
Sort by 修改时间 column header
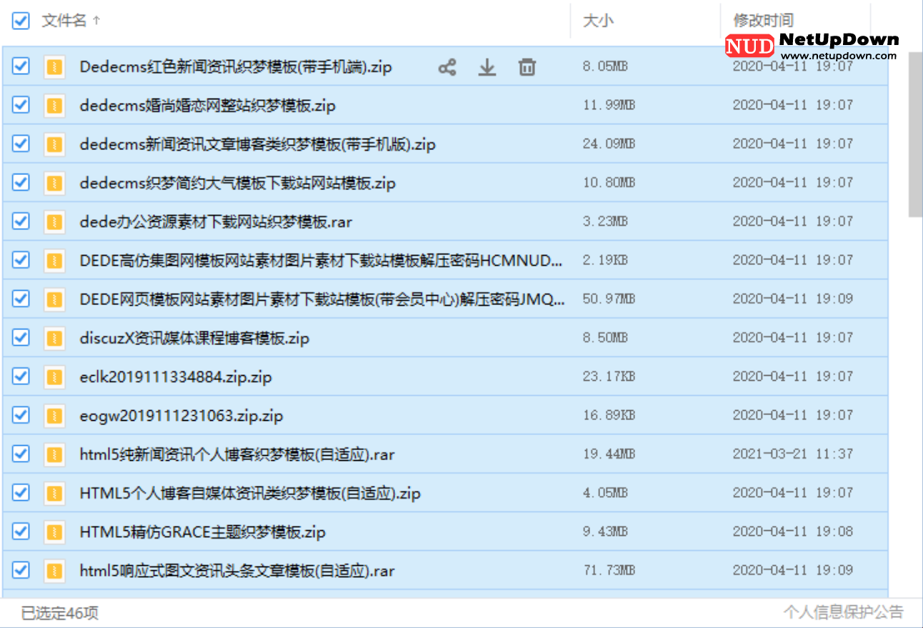click(x=763, y=21)
